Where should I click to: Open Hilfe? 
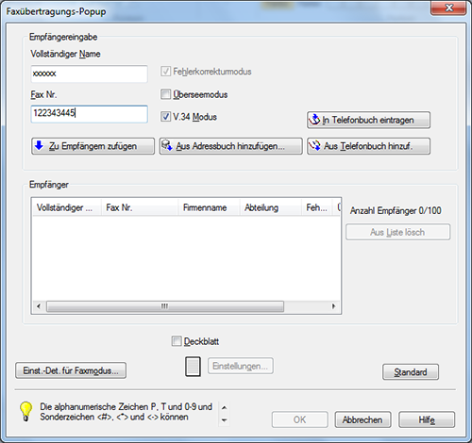point(427,419)
